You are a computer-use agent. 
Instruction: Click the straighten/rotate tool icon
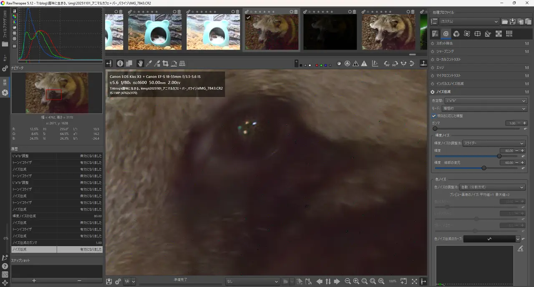click(174, 63)
